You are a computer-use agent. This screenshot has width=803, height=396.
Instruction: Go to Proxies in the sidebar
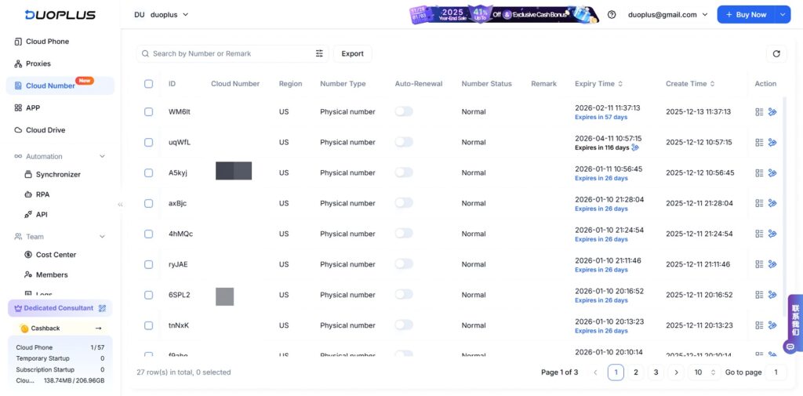(x=38, y=64)
